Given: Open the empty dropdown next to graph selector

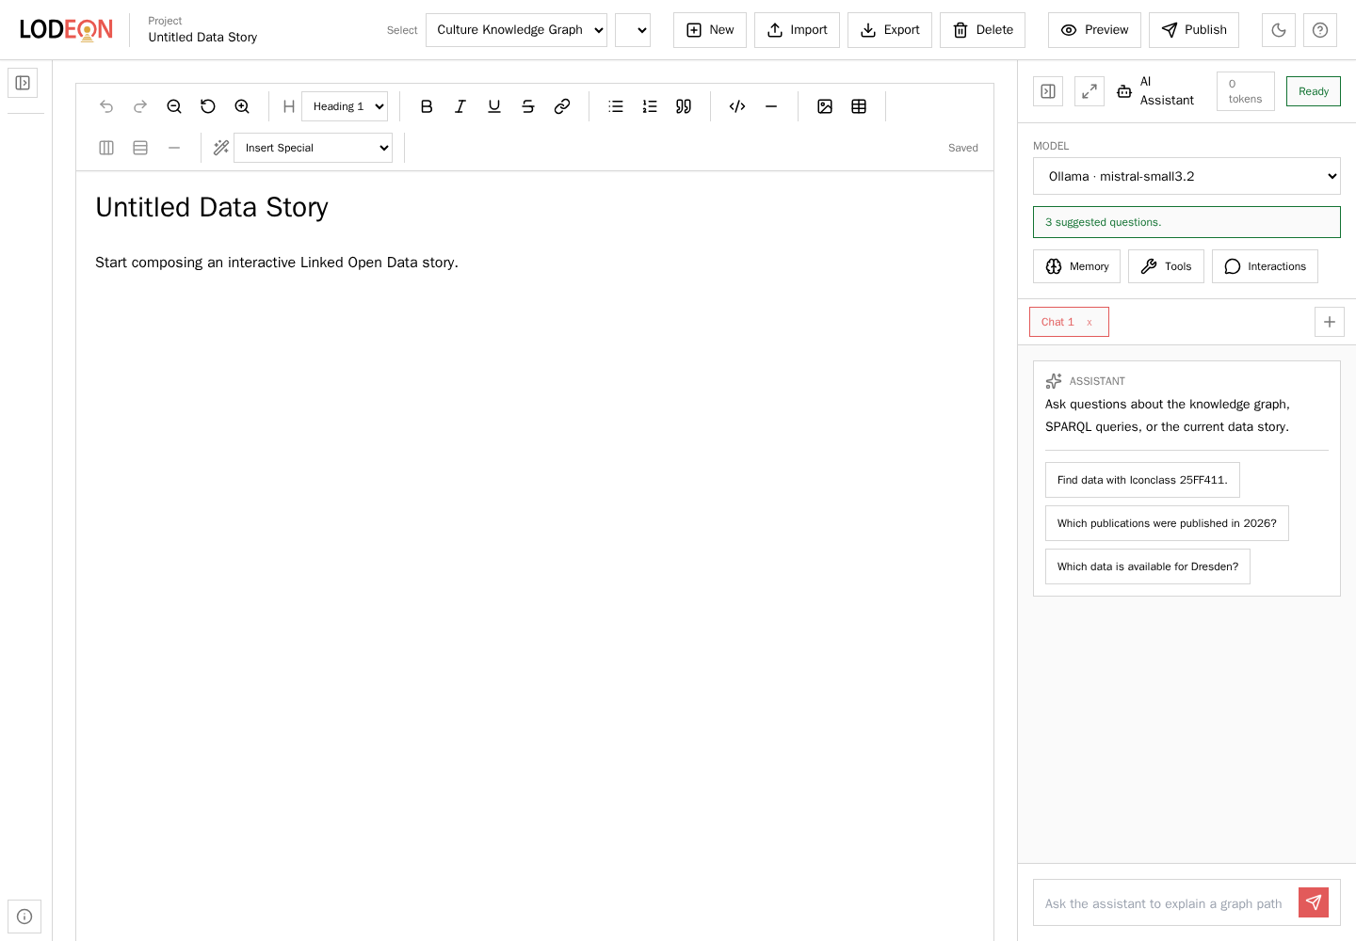Looking at the screenshot, I should point(633,30).
